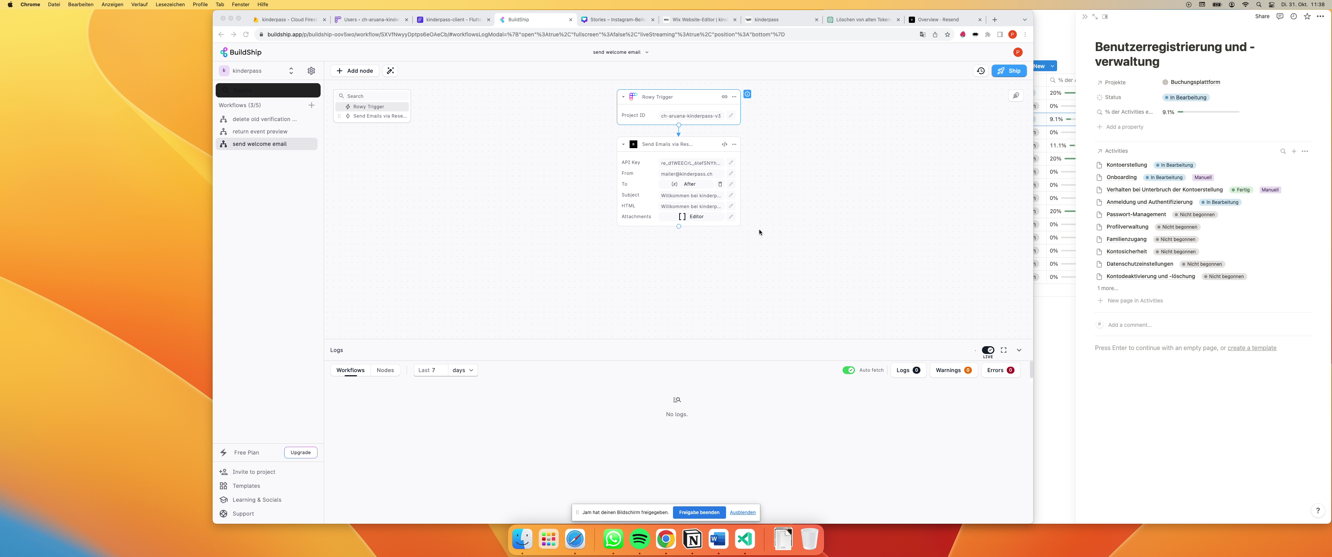Image resolution: width=1332 pixels, height=557 pixels.
Task: Toggle the LIVE log streaming switch
Action: pos(988,350)
